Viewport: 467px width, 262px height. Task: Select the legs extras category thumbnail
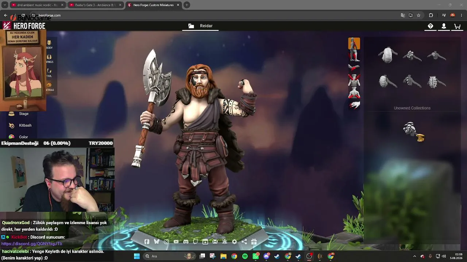pos(354,56)
